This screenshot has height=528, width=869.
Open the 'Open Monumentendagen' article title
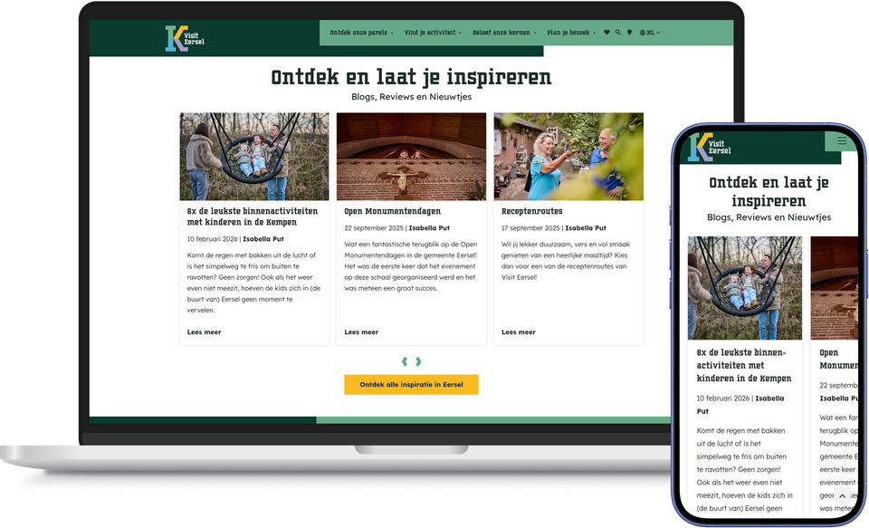click(392, 211)
